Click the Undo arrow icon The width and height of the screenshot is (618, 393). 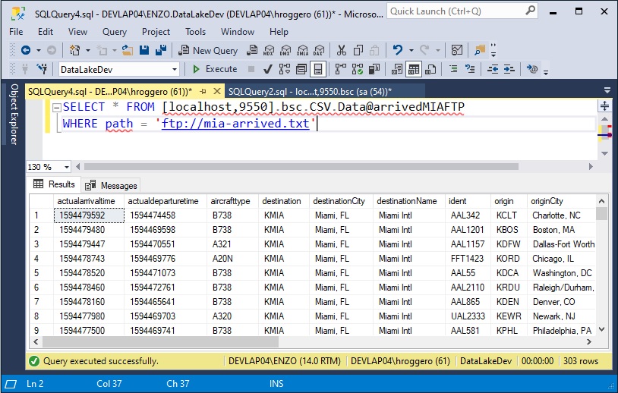pos(398,50)
